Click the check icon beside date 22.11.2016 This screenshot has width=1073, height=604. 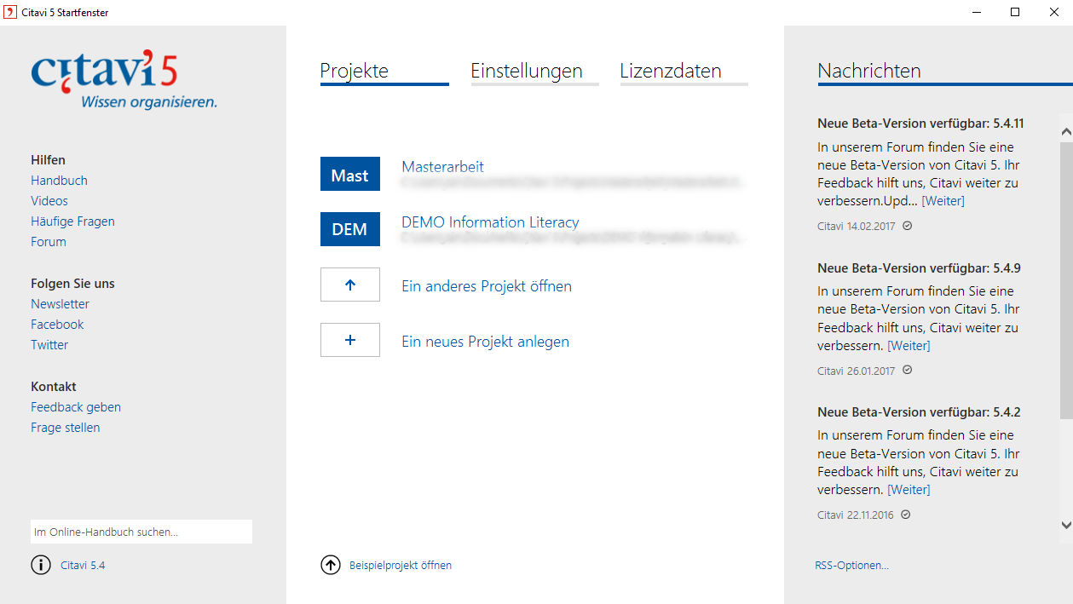906,515
